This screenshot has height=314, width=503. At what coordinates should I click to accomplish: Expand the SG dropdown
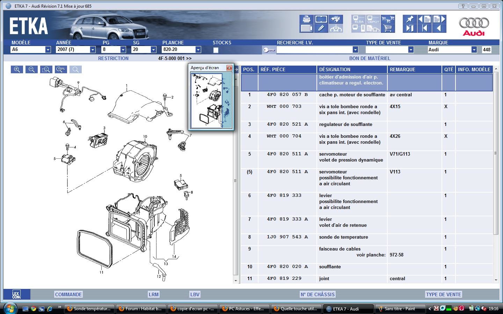tap(153, 50)
